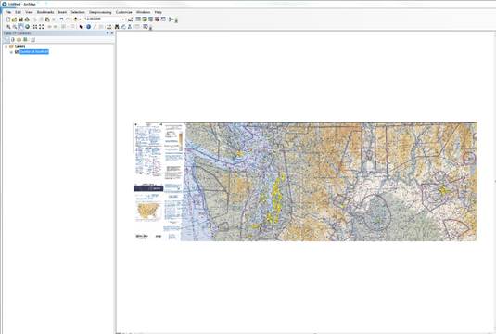Collapse the Layers data frame node
The height and width of the screenshot is (334, 496).
point(6,46)
